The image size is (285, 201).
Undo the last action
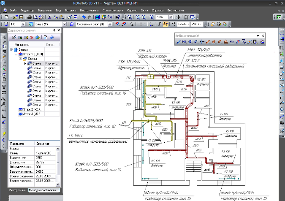tap(84, 17)
